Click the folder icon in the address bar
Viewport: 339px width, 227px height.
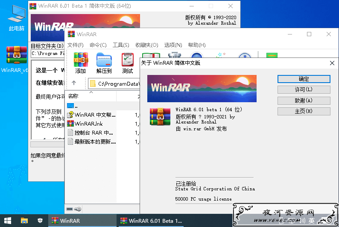93,83
